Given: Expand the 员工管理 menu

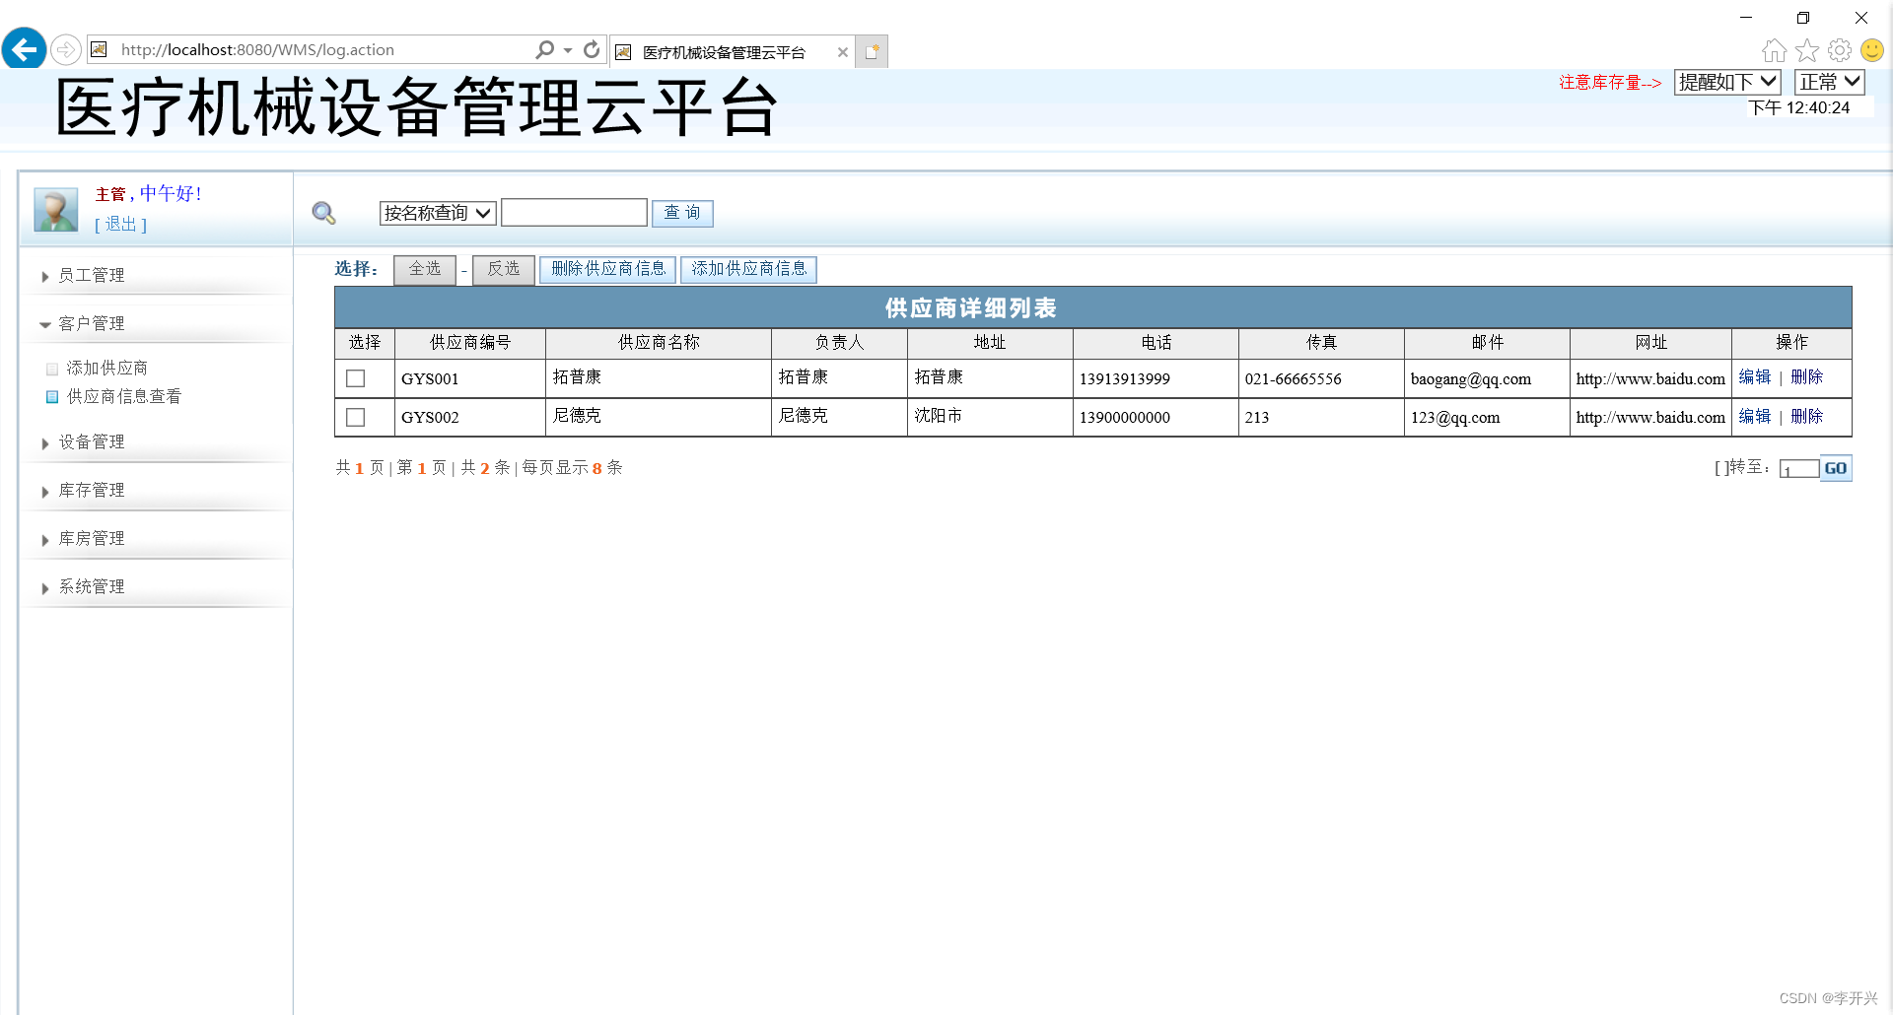Looking at the screenshot, I should 91,276.
